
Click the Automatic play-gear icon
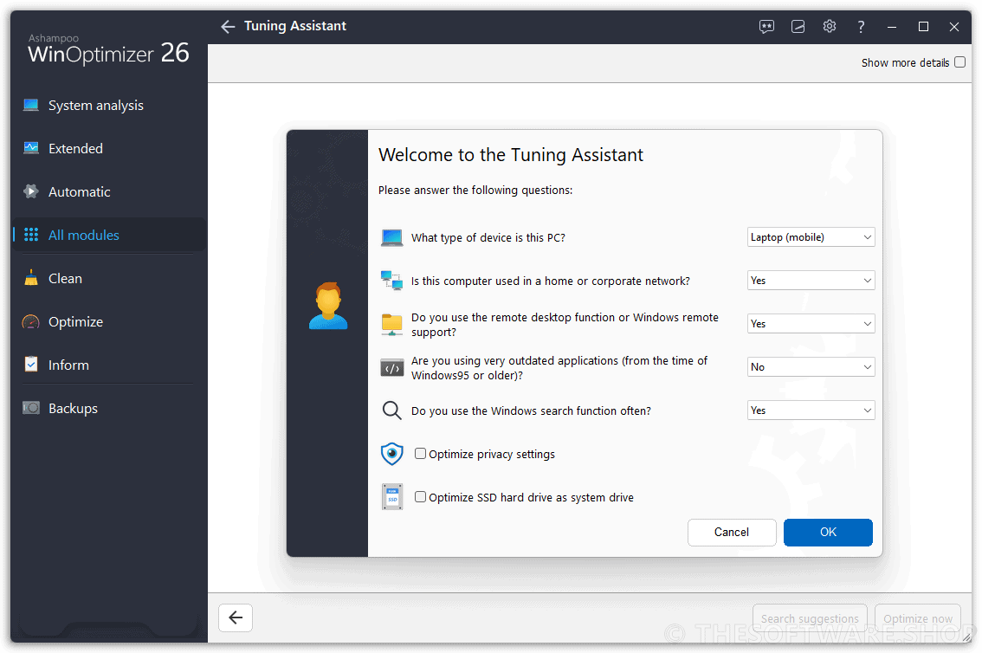point(30,191)
